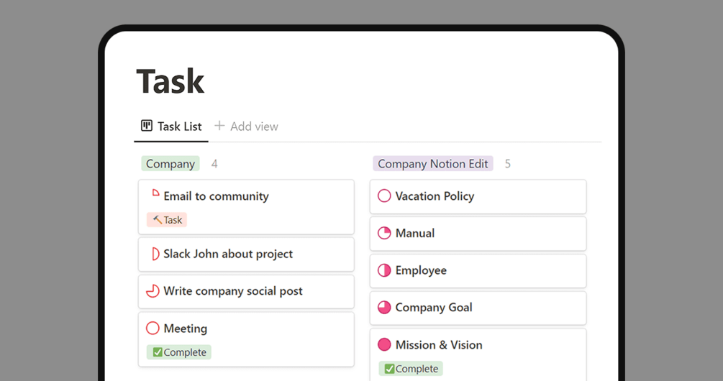Click the Task page title
This screenshot has height=381, width=723.
click(170, 81)
